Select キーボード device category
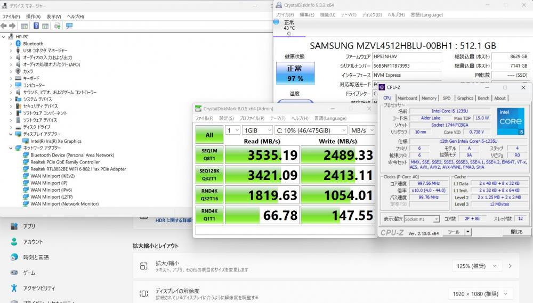 [31, 78]
